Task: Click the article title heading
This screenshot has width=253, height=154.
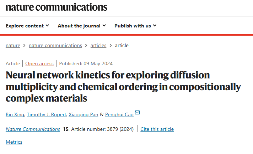Action: [x=123, y=87]
